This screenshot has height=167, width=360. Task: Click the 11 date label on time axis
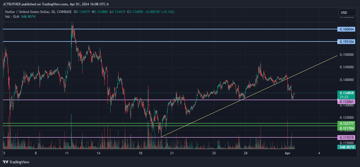coord(67,153)
